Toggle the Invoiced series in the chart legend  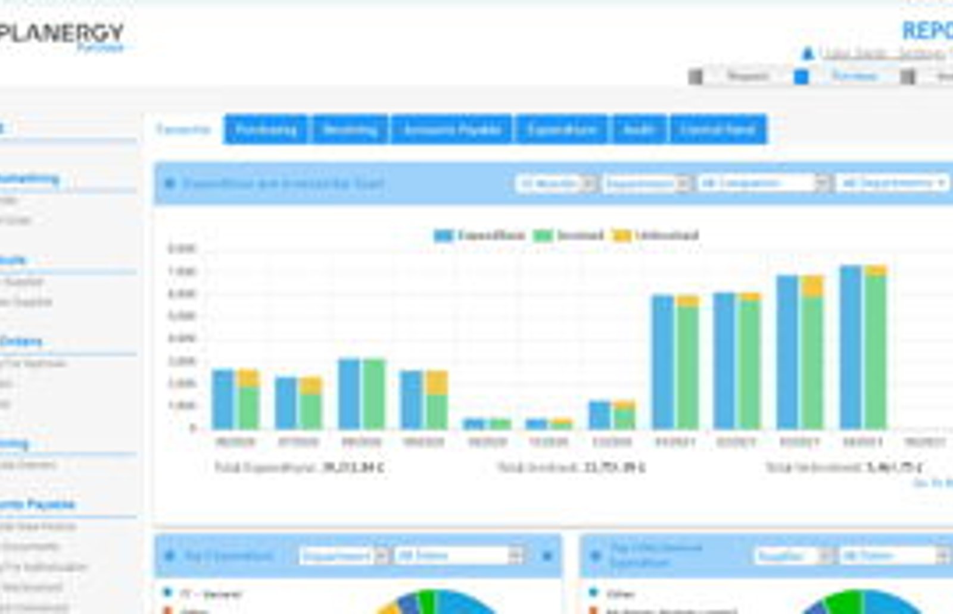point(568,235)
